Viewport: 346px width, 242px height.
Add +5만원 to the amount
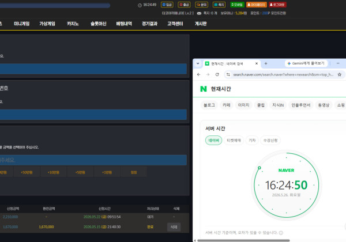pos(80,172)
